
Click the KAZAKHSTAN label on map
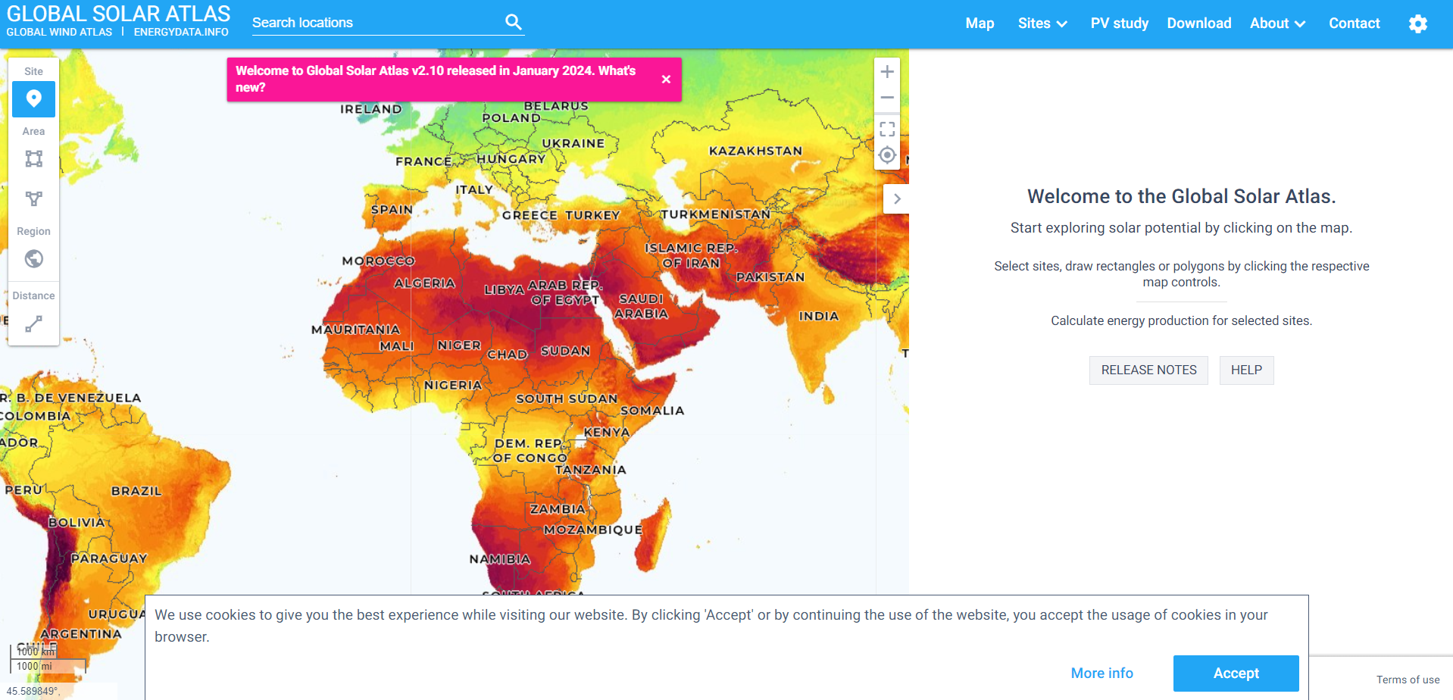755,151
